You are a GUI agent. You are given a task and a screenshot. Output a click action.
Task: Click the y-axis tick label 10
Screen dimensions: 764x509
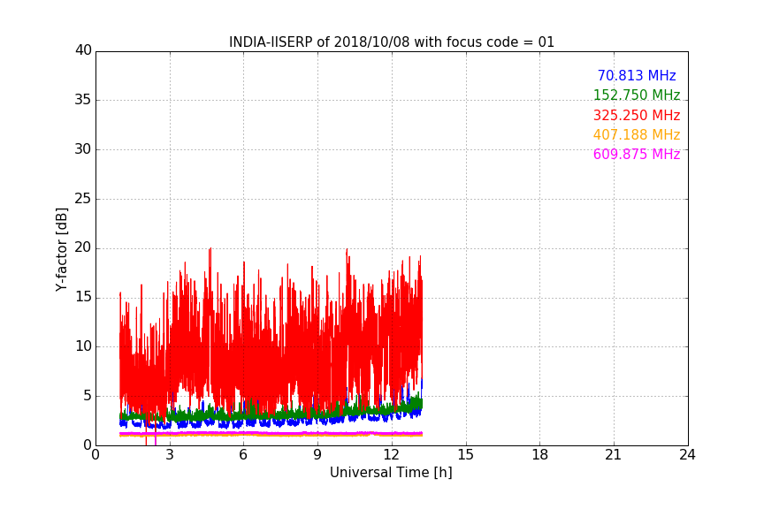[x=83, y=346]
